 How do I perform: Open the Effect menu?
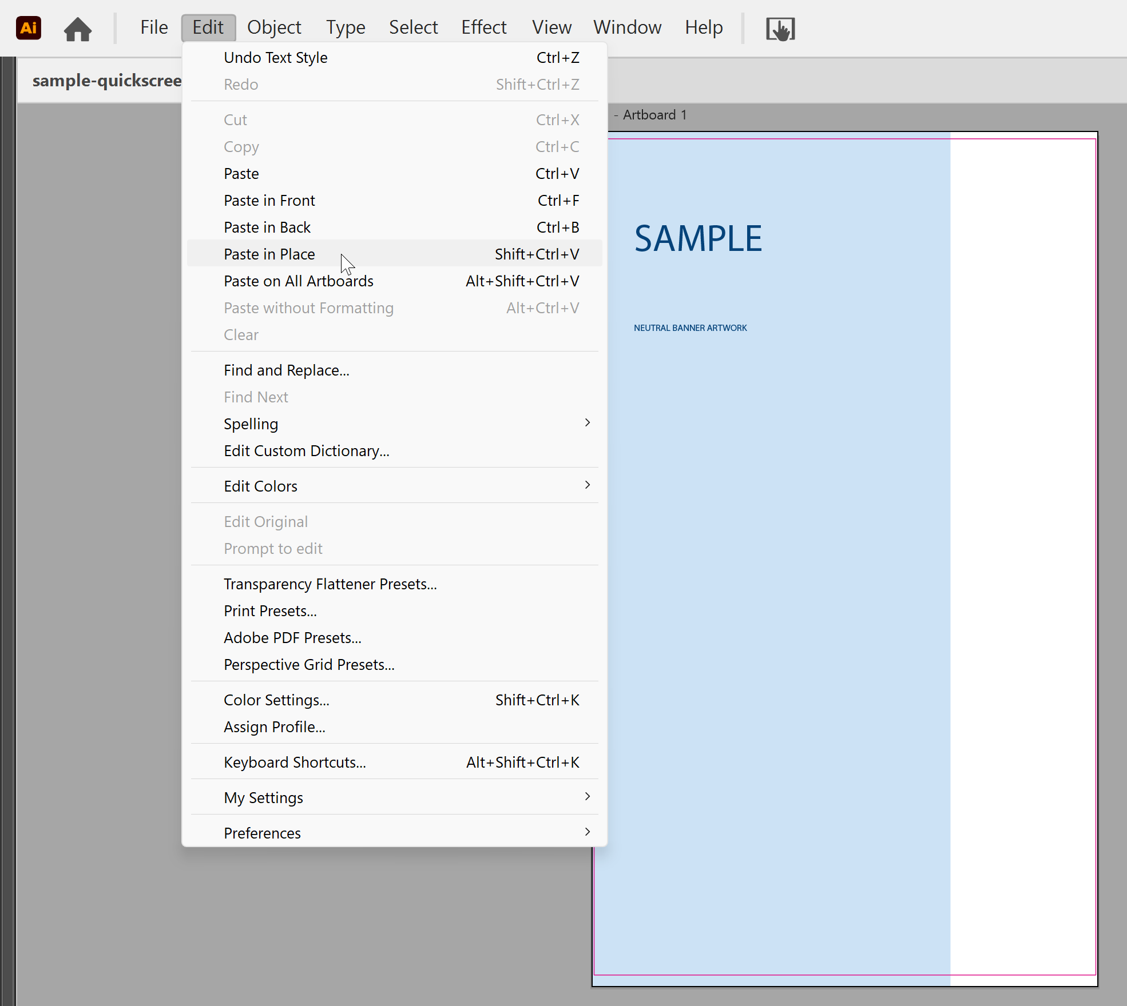pos(484,27)
